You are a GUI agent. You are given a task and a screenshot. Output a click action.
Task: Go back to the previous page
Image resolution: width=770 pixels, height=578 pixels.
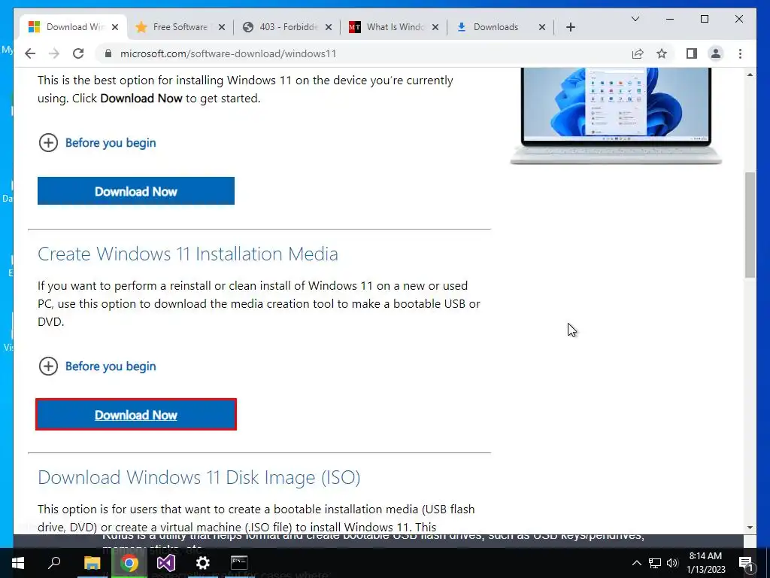coord(30,53)
